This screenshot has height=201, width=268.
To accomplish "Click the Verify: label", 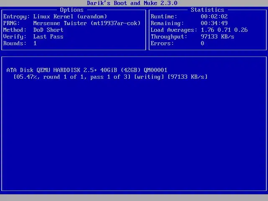I will coord(15,36).
